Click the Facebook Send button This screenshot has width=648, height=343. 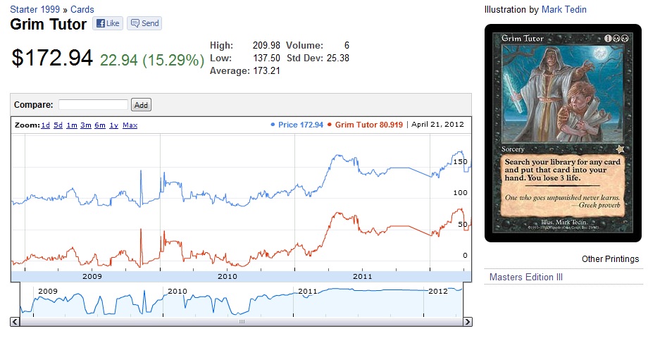(144, 23)
